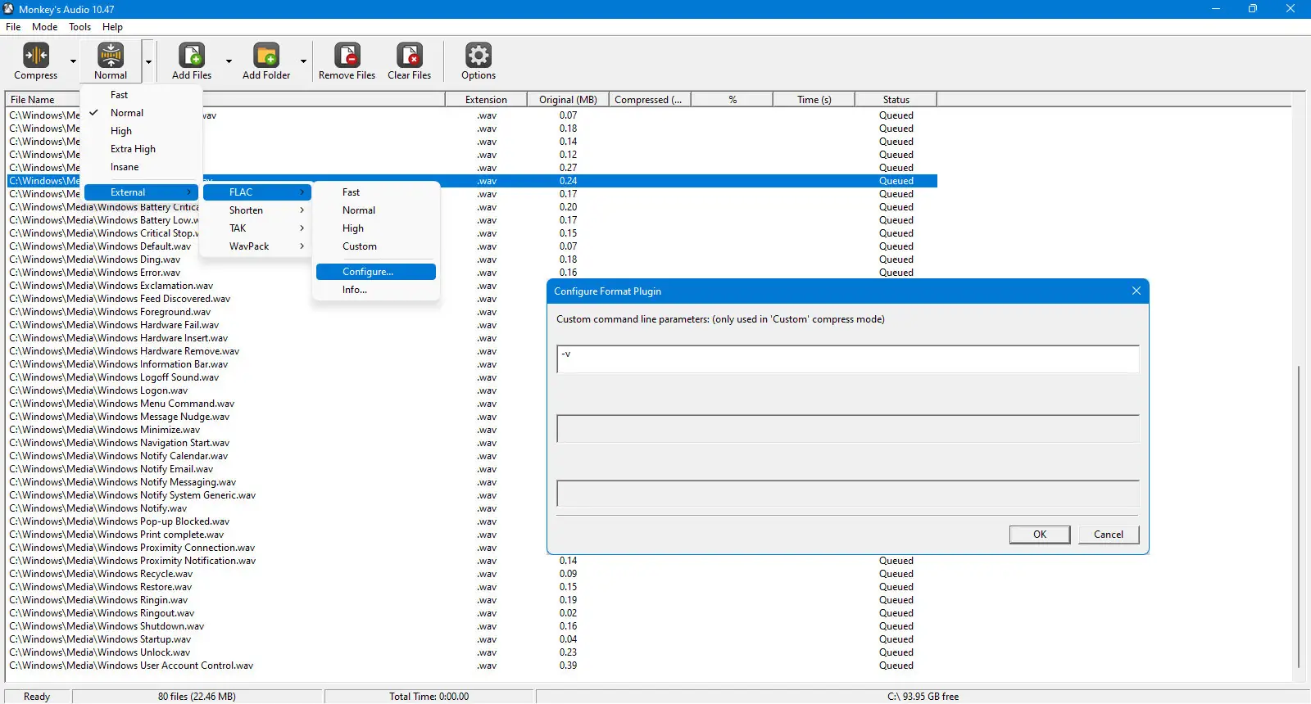The height and width of the screenshot is (704, 1311).
Task: Click Configure... in the FLAC submenu
Action: [376, 272]
